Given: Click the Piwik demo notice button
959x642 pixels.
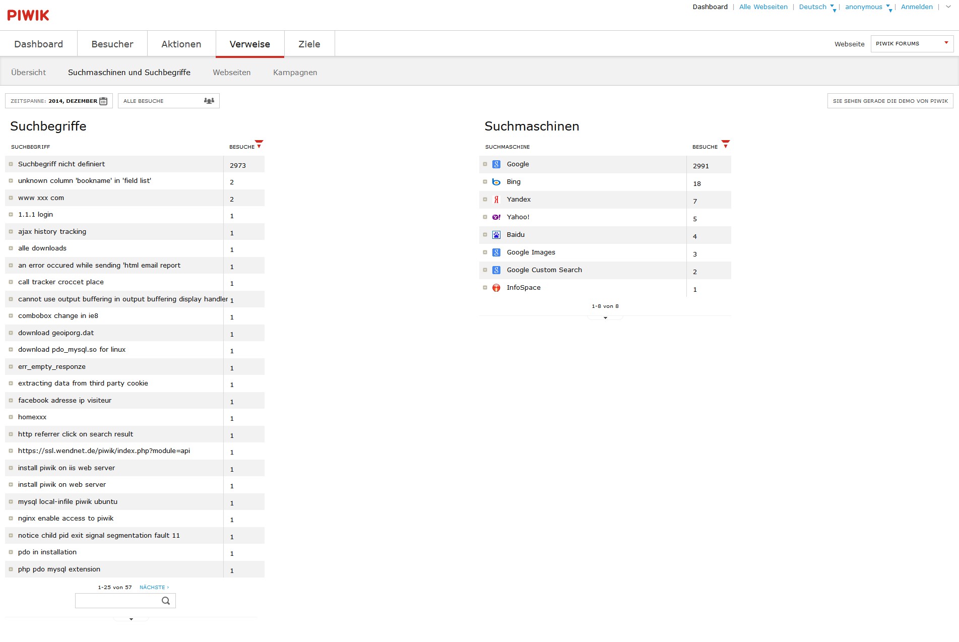Looking at the screenshot, I should point(890,101).
